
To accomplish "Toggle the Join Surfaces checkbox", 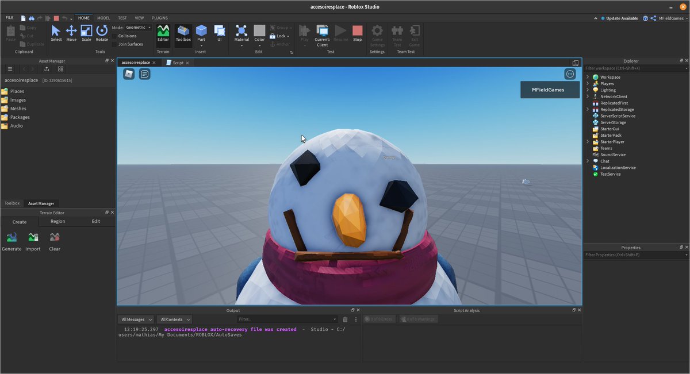I will [114, 44].
